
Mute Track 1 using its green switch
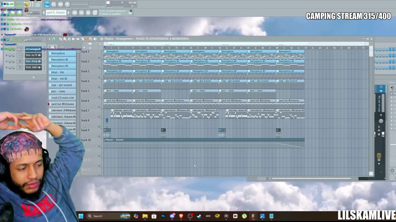[x=99, y=58]
